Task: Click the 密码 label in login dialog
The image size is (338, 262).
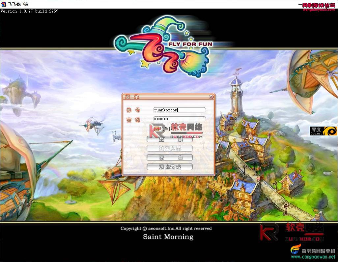Action: click(x=133, y=120)
